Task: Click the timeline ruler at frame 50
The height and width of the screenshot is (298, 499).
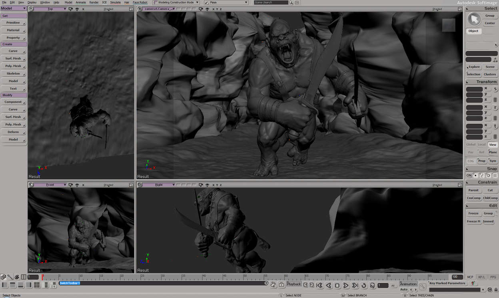Action: point(245,277)
